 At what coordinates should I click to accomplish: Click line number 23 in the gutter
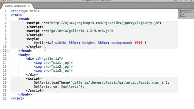tap(5, 98)
